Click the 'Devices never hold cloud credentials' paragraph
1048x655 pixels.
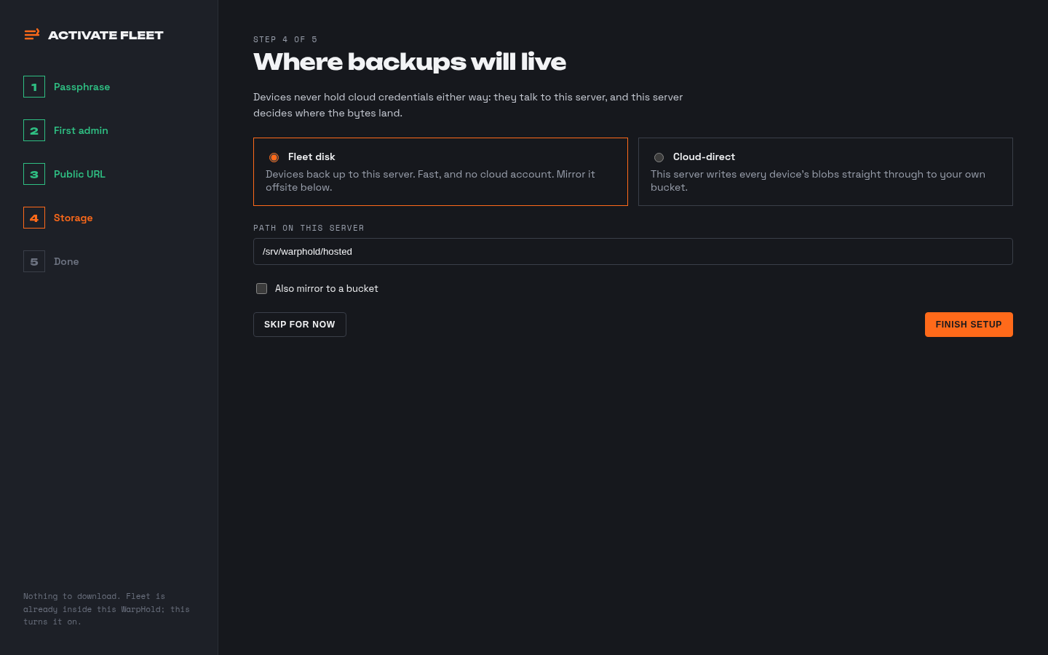click(x=468, y=105)
